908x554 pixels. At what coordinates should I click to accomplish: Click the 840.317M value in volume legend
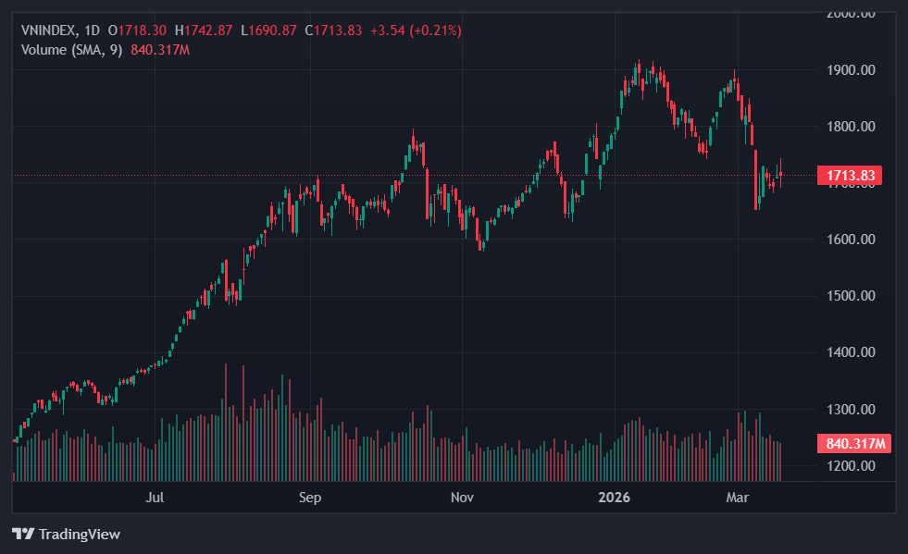point(160,49)
